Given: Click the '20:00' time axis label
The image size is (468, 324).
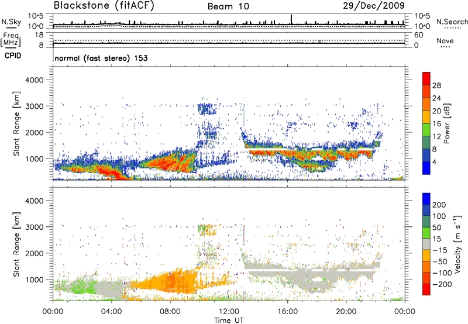Looking at the screenshot, I should [346, 312].
